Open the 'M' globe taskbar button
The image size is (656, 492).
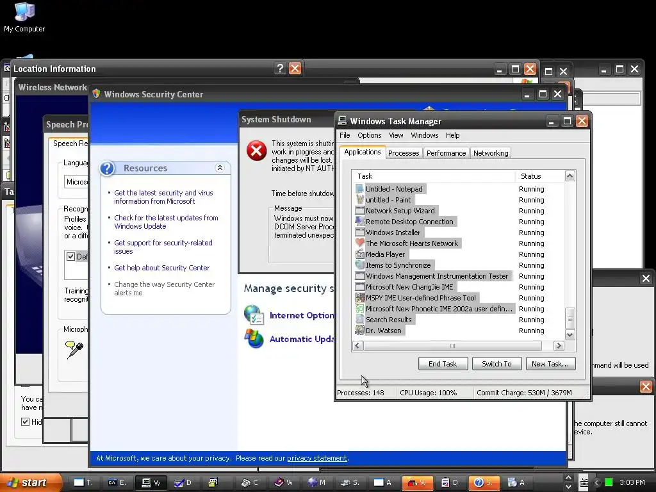point(316,482)
